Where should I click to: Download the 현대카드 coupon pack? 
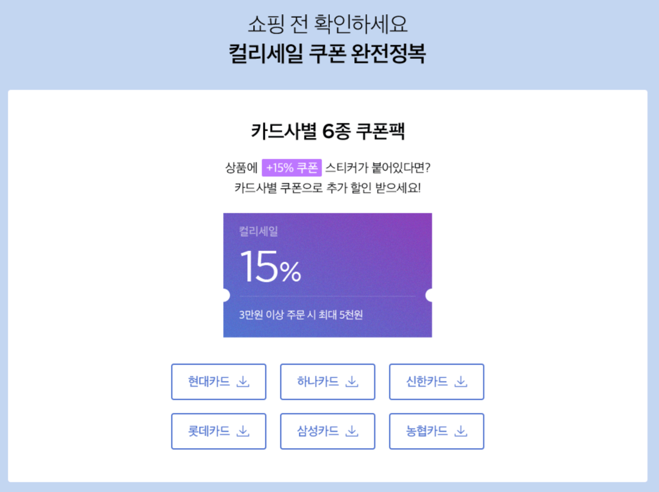tap(218, 382)
